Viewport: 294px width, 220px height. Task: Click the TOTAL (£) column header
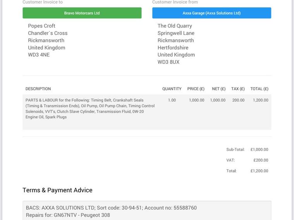(x=259, y=89)
